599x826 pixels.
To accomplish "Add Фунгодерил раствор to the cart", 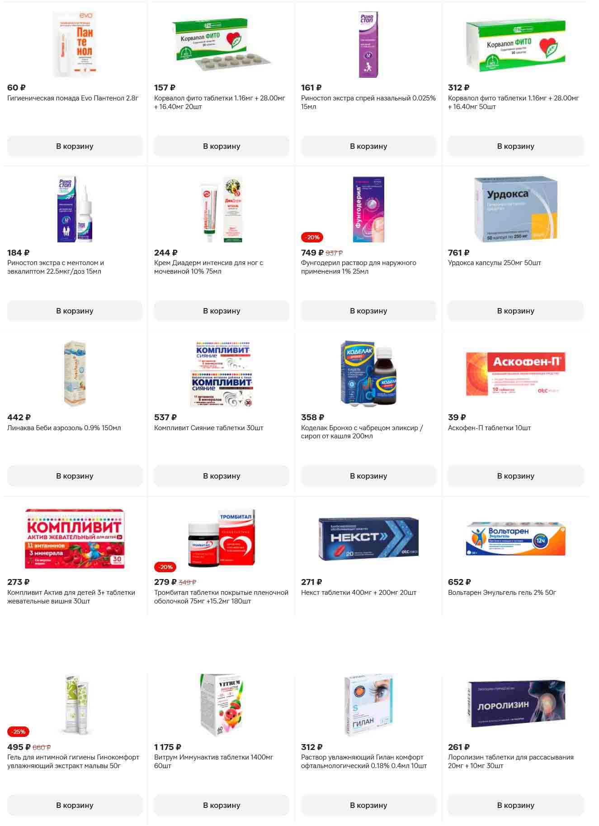I will [368, 311].
